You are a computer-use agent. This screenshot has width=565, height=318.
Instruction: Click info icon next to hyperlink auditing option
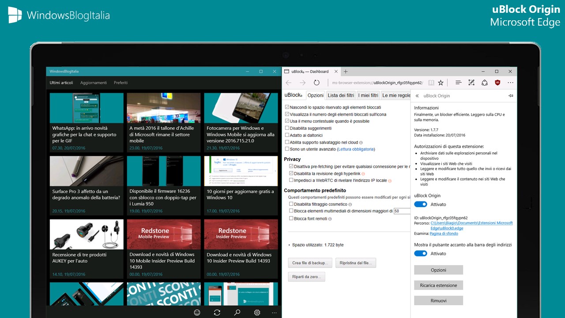[x=363, y=174]
